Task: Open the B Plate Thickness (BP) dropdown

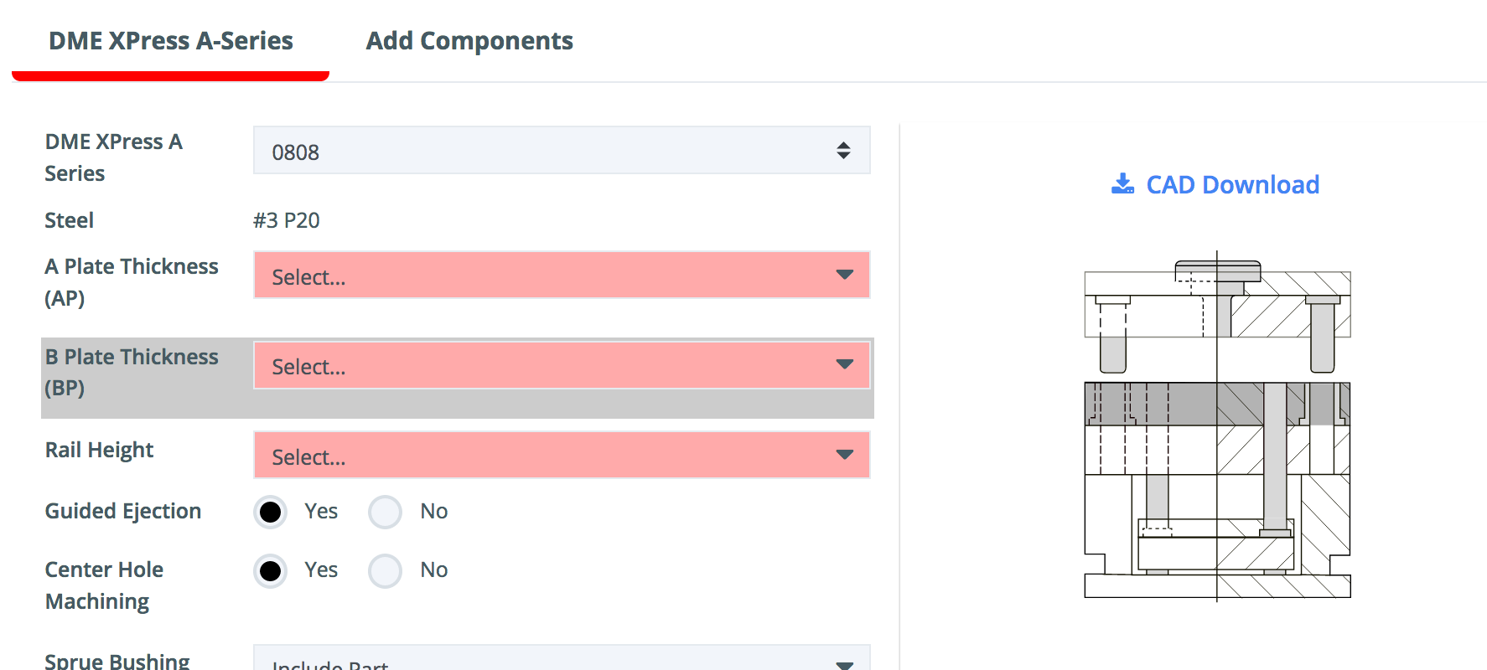Action: click(562, 365)
